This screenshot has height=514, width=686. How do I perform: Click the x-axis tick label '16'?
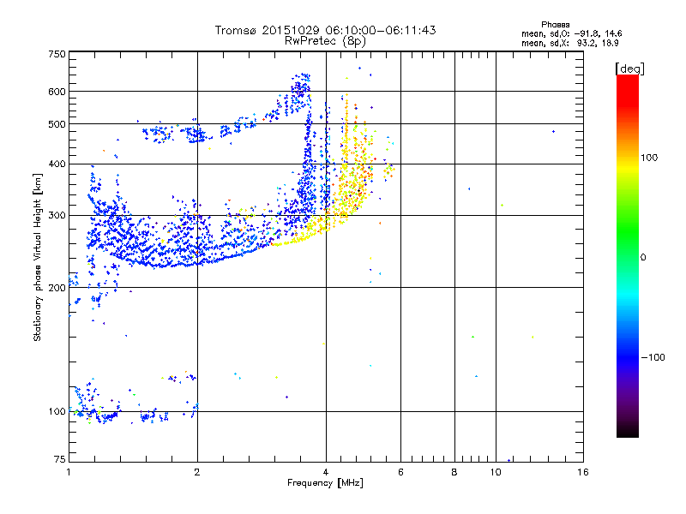point(583,472)
